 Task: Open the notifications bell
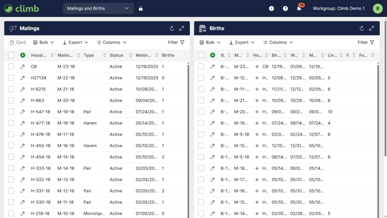click(299, 9)
